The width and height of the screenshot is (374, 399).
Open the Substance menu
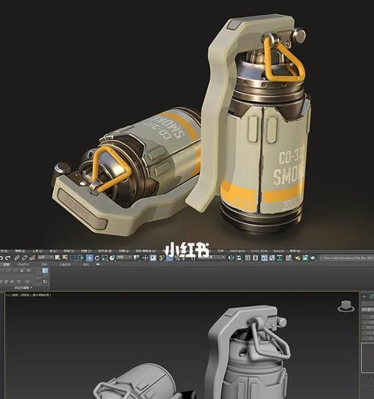pos(237,251)
